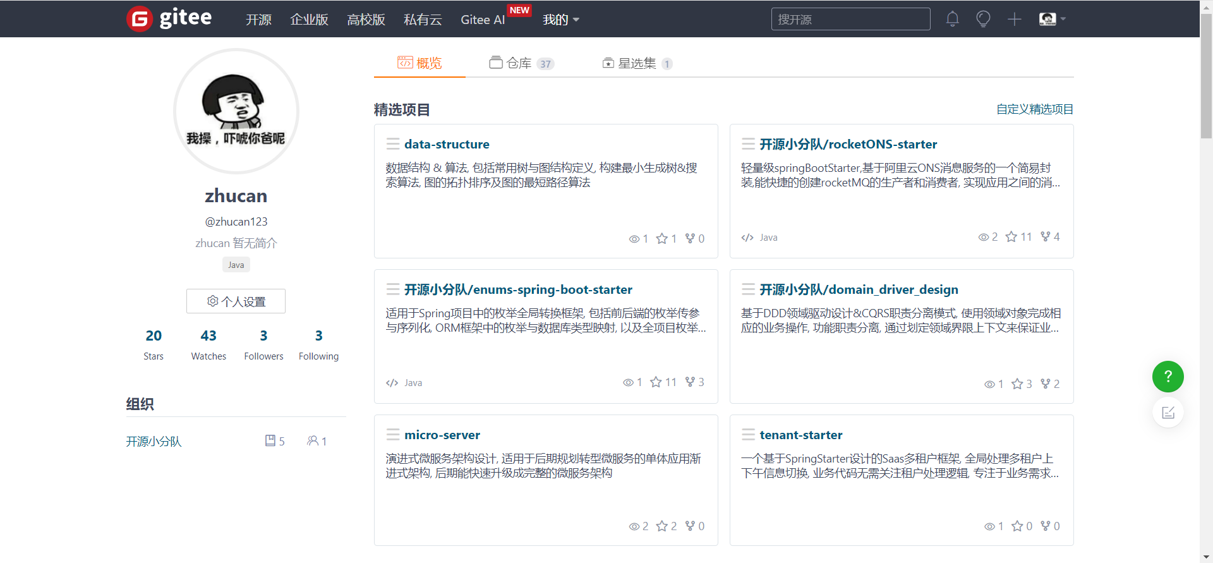Click the fork icon on rocketONS-starter card
Screen dimensions: 1213x563
[1046, 236]
